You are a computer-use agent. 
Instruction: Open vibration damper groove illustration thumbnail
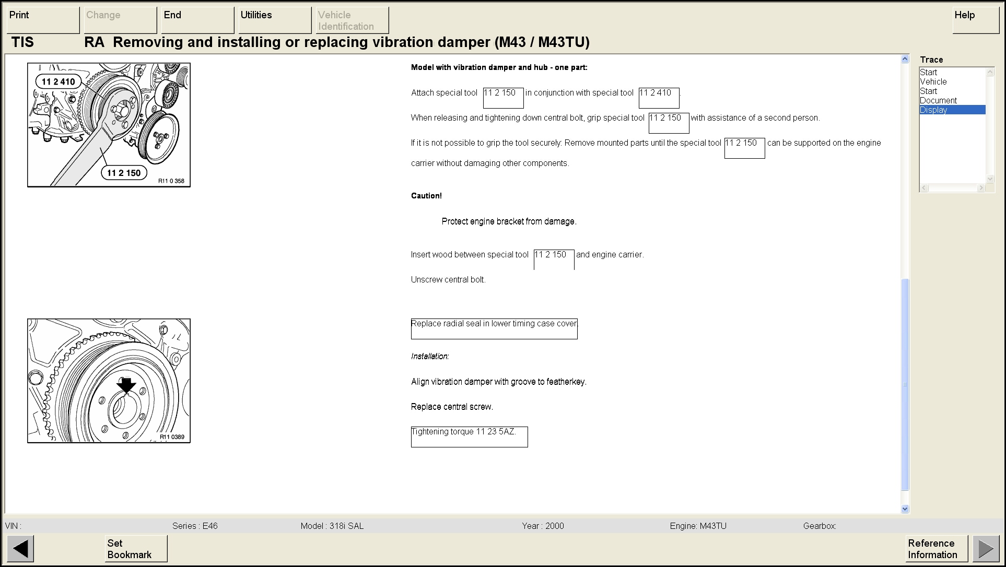tap(109, 381)
